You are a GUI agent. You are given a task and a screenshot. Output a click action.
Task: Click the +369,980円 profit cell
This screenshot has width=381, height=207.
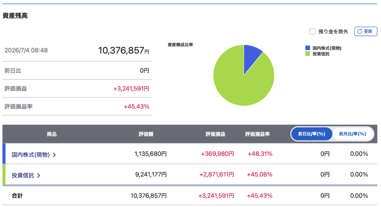[x=217, y=154]
